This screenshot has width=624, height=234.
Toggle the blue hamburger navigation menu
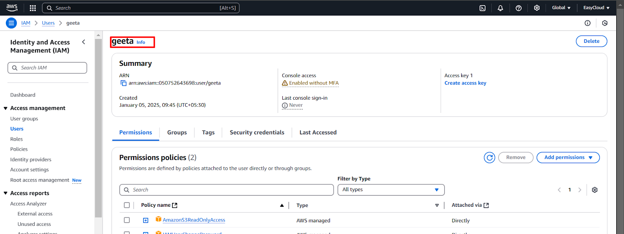[x=11, y=23]
